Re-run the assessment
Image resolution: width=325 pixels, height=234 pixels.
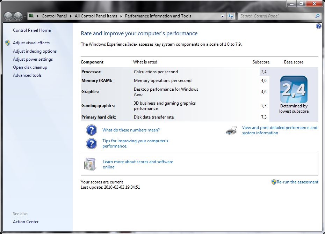[x=297, y=182]
